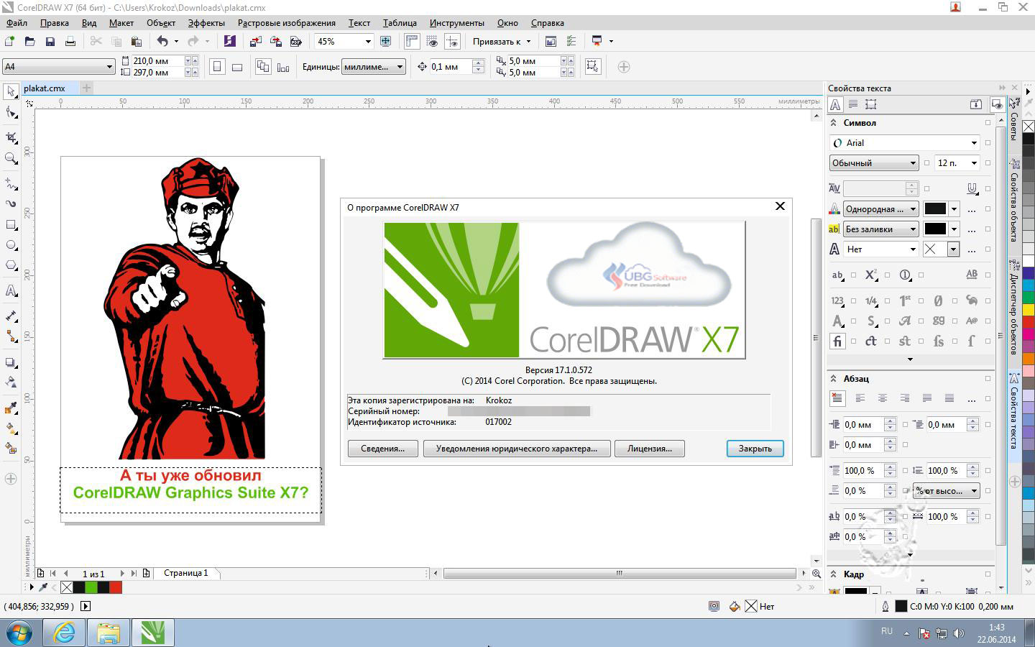
Task: Open Internet Explorer from the taskbar
Action: click(64, 633)
